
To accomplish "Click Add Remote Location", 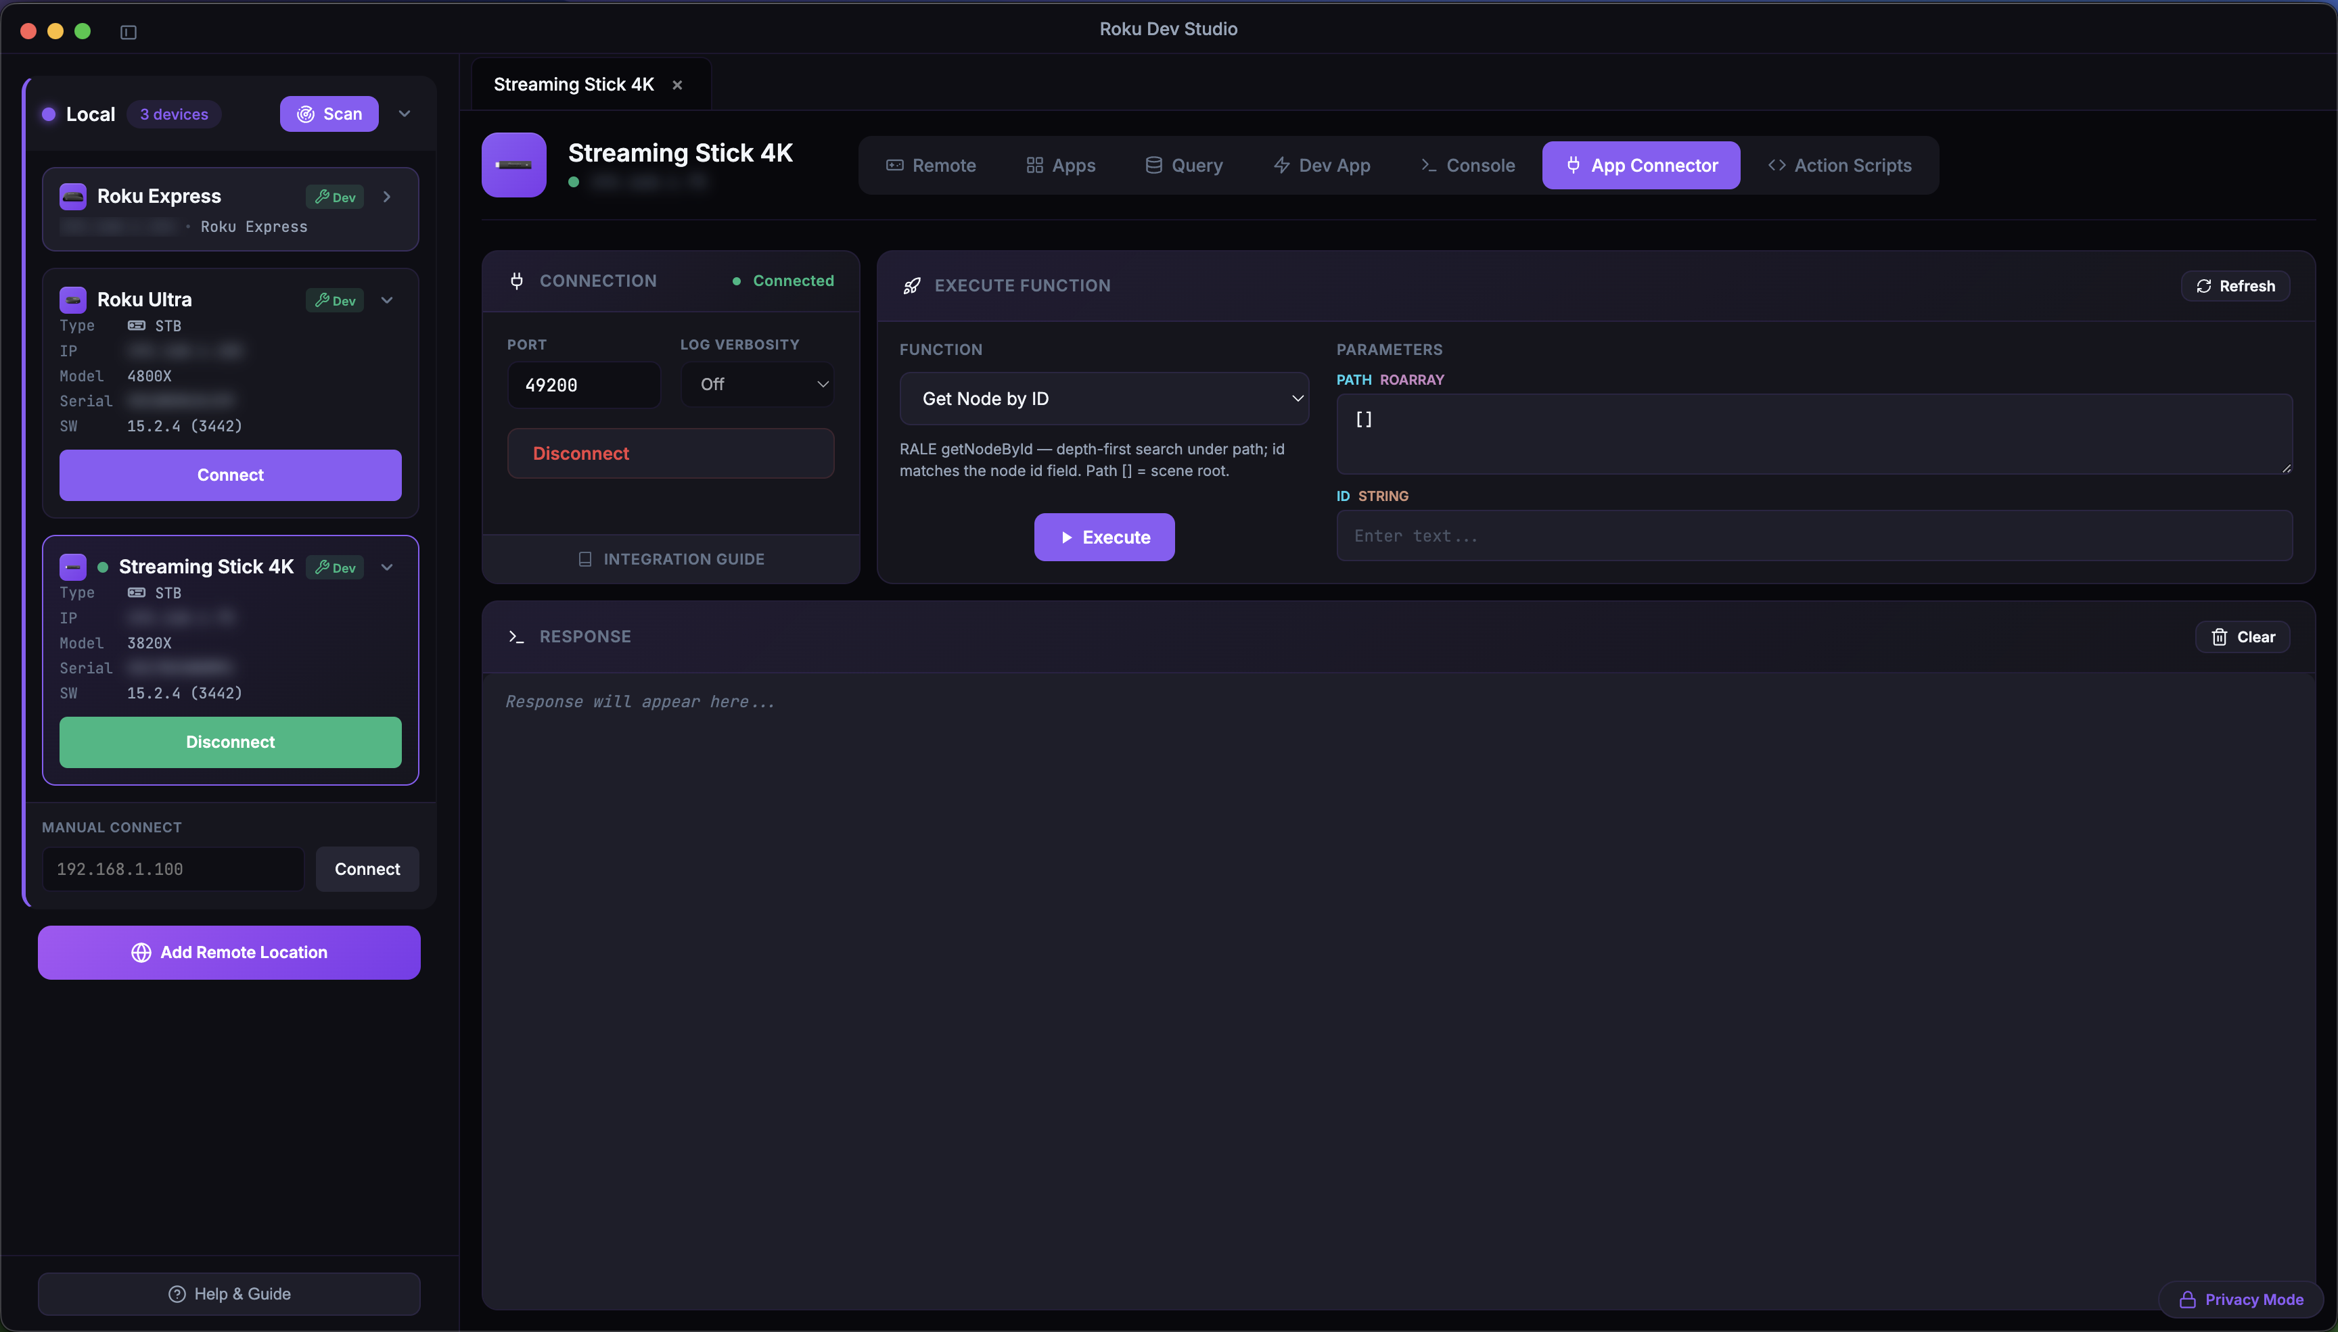I will [x=230, y=952].
